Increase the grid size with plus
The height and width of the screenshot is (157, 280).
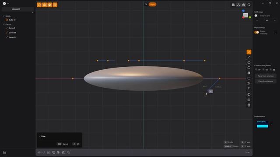(275, 20)
